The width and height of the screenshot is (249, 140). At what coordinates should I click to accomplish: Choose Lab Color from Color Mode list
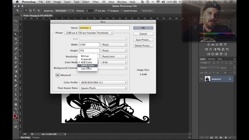[x=88, y=68]
